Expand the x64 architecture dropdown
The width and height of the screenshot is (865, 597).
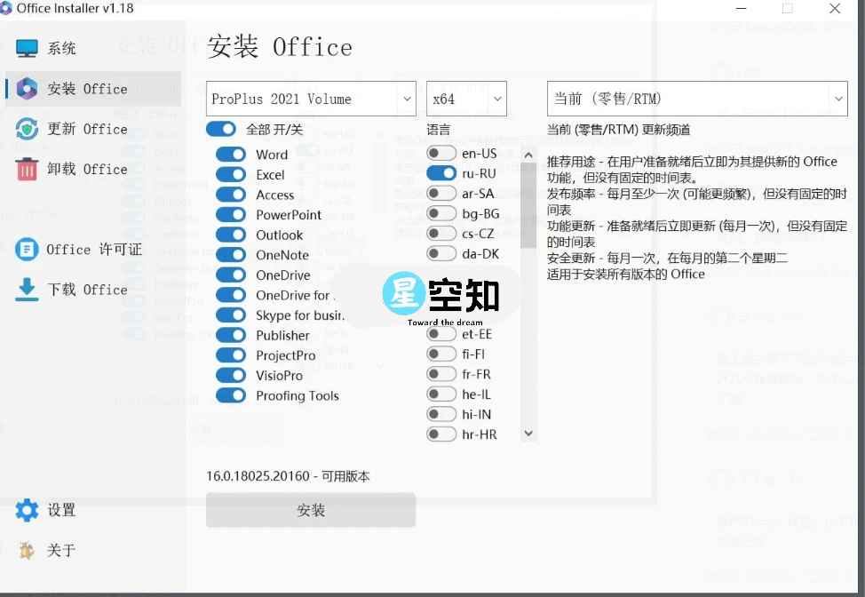coord(466,99)
